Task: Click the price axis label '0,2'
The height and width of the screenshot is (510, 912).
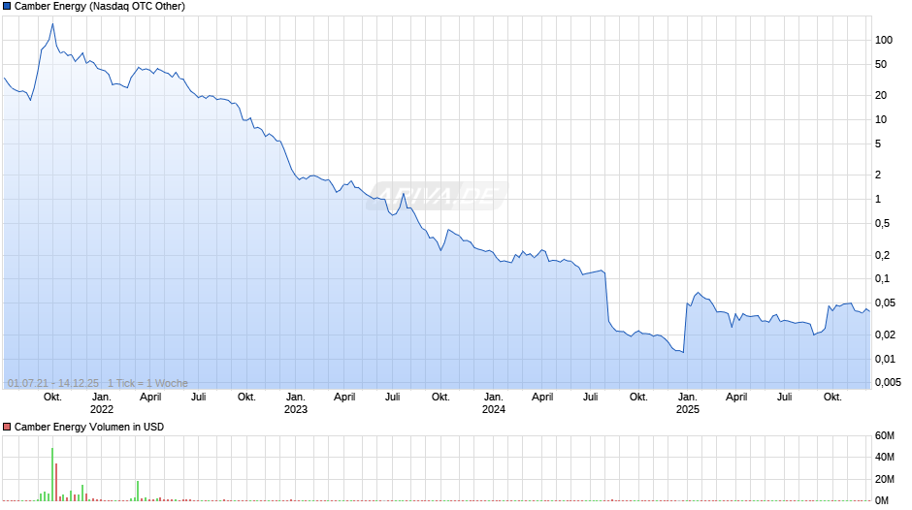Action: 882,255
